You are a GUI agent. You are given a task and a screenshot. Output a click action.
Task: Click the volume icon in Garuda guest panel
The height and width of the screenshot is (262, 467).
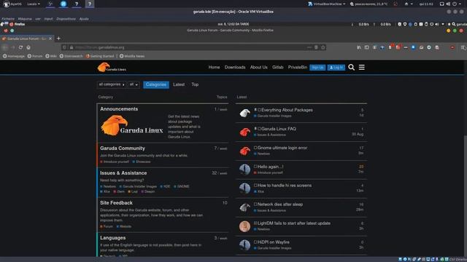(x=437, y=24)
